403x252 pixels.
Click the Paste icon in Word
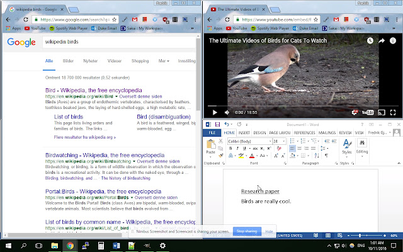pos(211,146)
